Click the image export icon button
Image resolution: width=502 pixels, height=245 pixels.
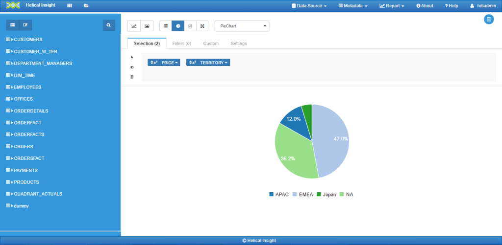click(147, 25)
